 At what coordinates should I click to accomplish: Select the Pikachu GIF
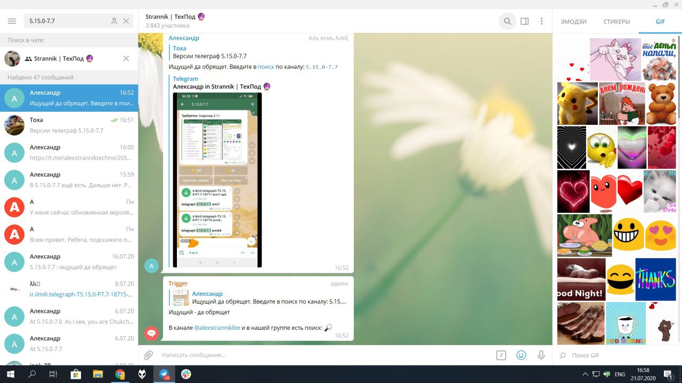click(x=577, y=103)
